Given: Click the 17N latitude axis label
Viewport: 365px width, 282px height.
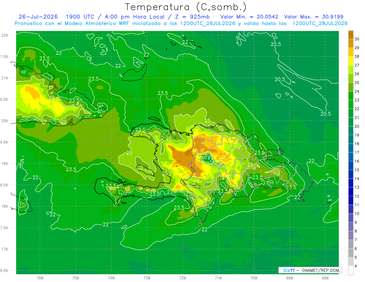Looking at the screenshot, I should pyautogui.click(x=5, y=249).
